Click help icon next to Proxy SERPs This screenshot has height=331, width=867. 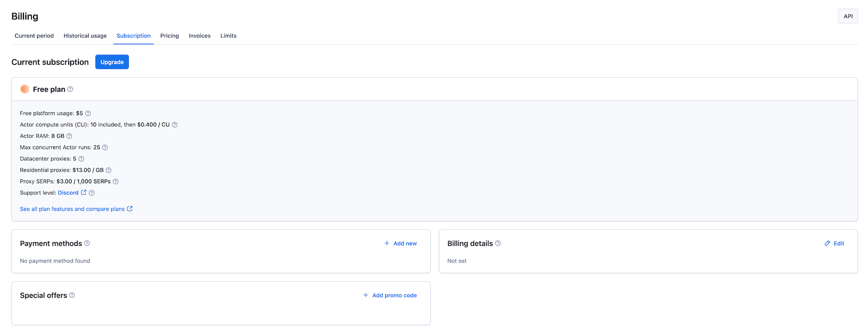click(115, 182)
